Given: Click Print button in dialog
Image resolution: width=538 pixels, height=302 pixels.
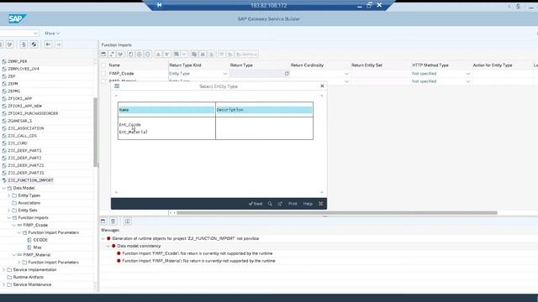Looking at the screenshot, I should point(293,204).
